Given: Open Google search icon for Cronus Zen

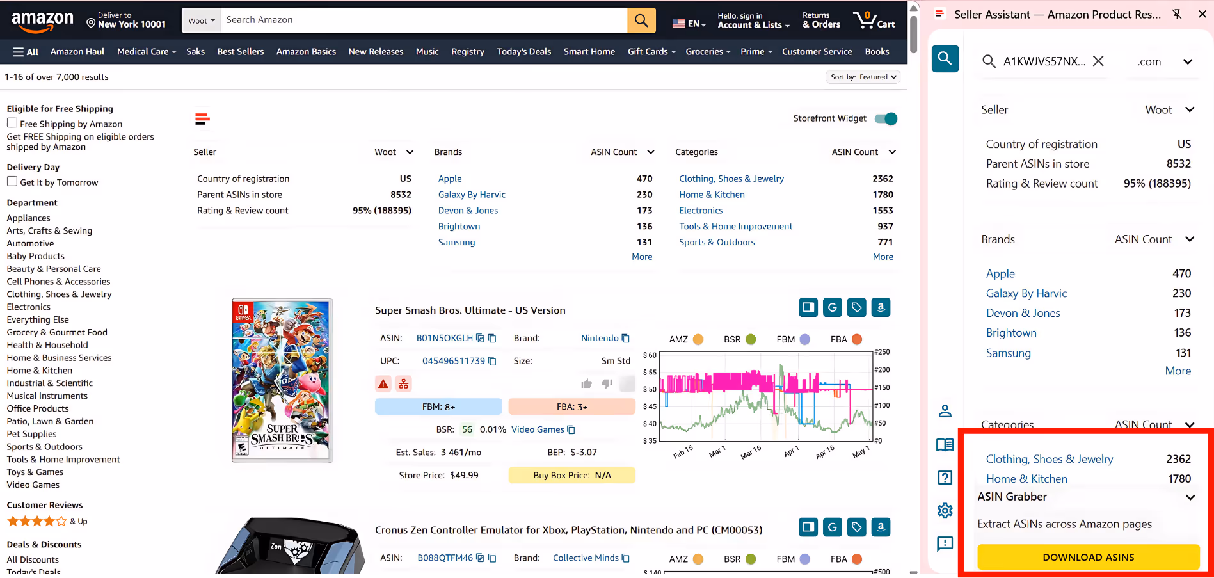Looking at the screenshot, I should [833, 527].
